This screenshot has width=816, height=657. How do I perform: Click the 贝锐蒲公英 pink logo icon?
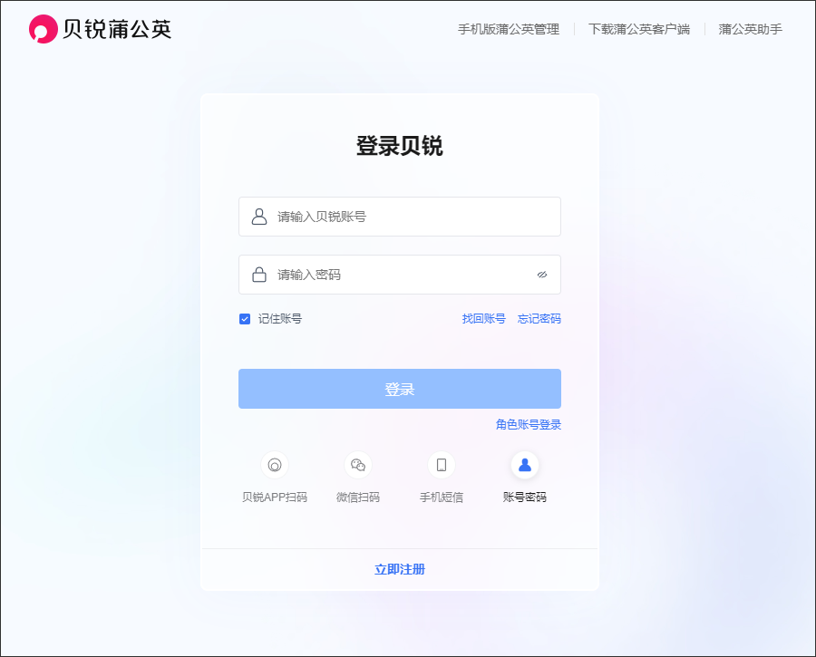44,29
